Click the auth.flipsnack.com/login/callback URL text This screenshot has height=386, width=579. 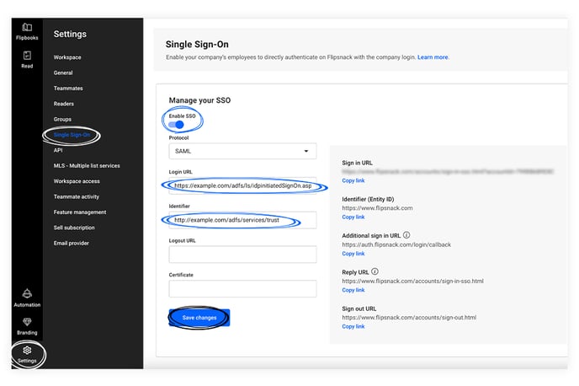(396, 244)
